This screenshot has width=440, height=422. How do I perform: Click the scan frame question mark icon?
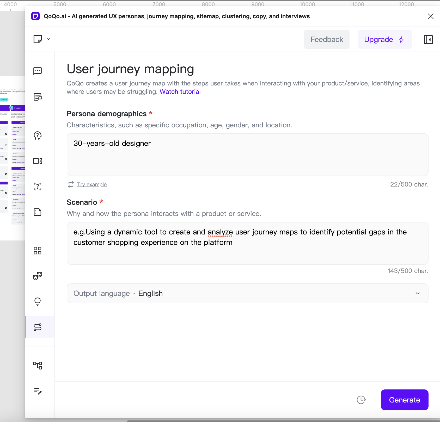click(x=38, y=187)
